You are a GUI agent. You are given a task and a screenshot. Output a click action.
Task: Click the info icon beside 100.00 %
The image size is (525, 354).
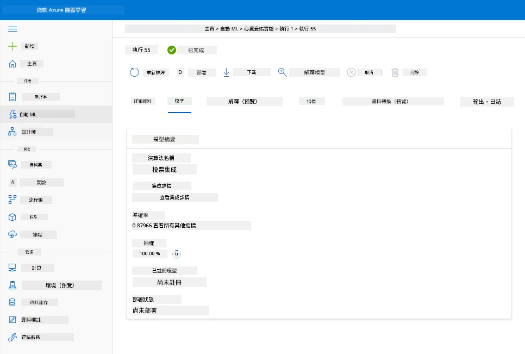(177, 254)
